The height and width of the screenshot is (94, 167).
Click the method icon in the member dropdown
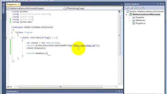coord(67,8)
